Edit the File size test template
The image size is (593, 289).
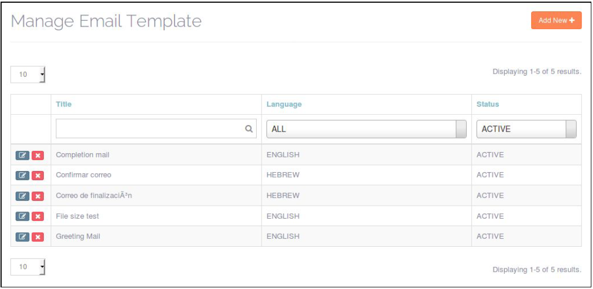(22, 216)
